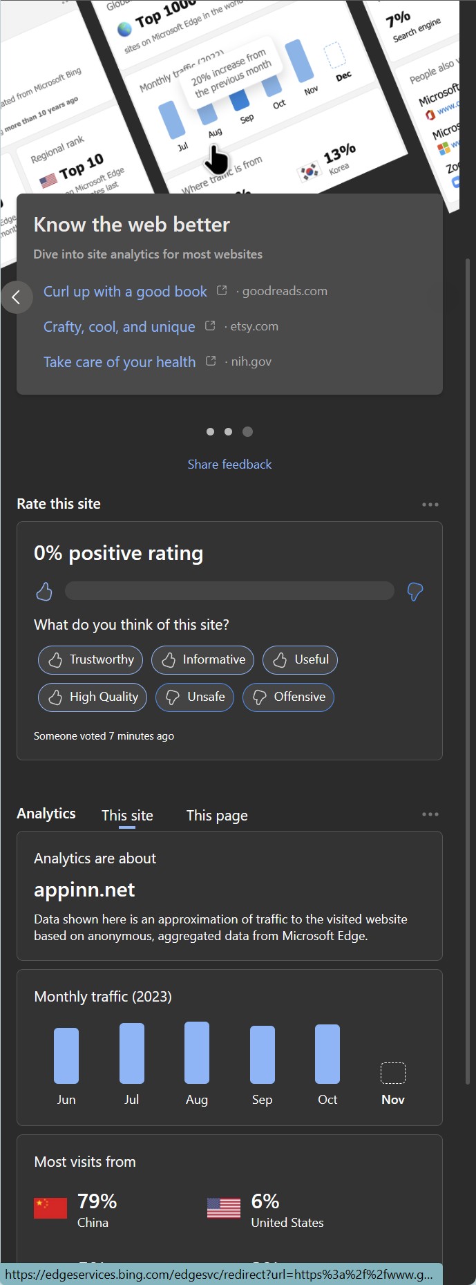Viewport: 476px width, 1285px height.
Task: Toggle the Trustworthy rating chip
Action: point(91,659)
